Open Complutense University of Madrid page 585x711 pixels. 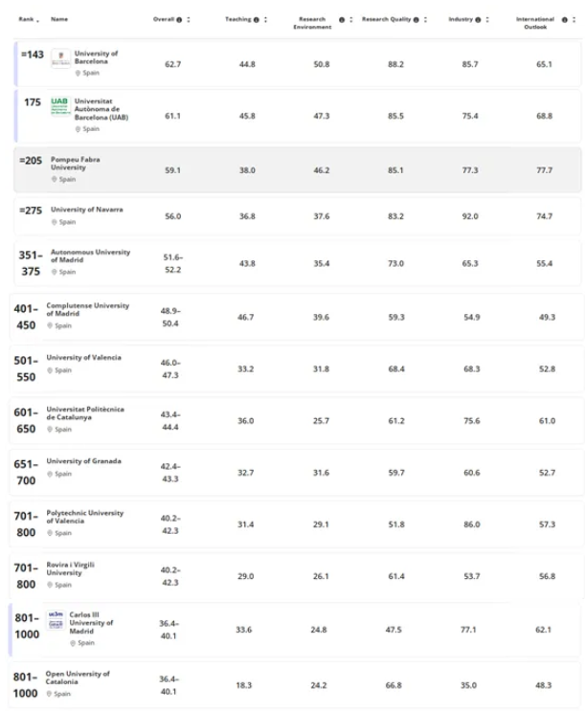[87, 309]
